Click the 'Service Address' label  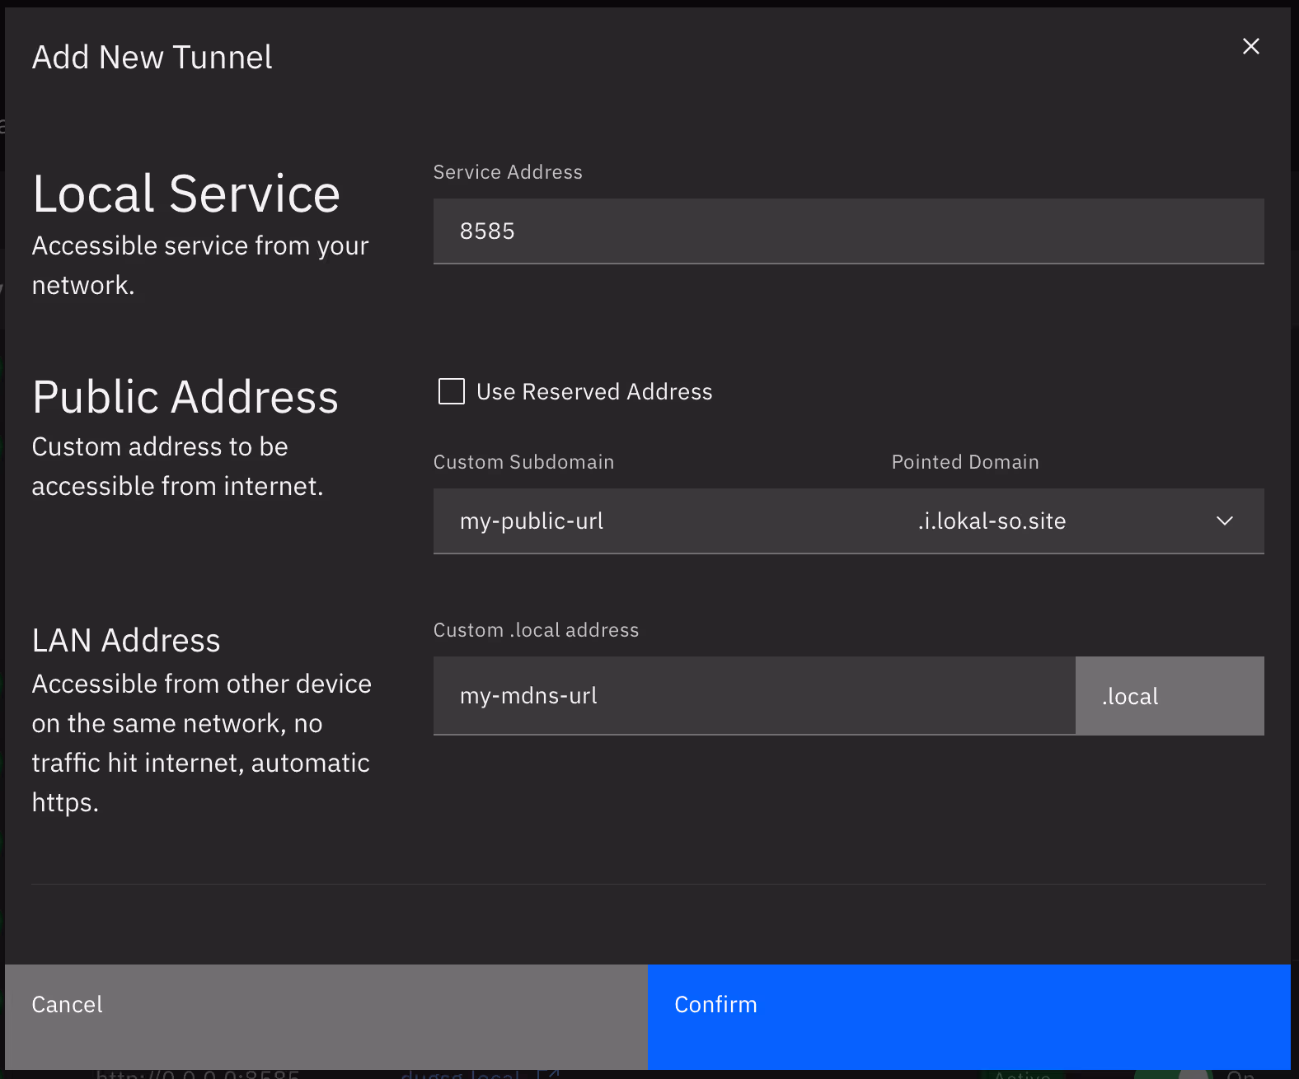[508, 172]
